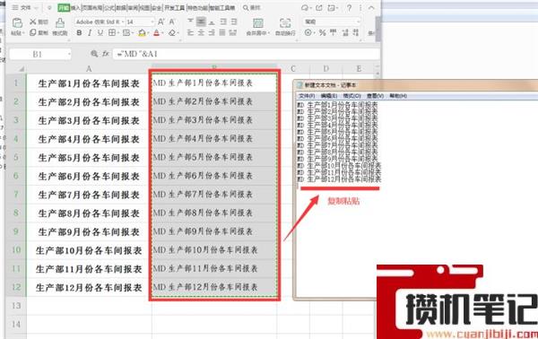Toggle underline formatting

click(x=100, y=32)
